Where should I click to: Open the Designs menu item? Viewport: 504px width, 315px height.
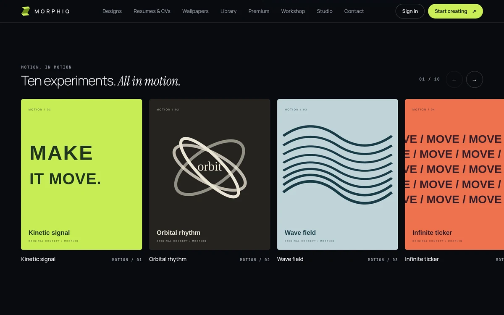(x=112, y=11)
